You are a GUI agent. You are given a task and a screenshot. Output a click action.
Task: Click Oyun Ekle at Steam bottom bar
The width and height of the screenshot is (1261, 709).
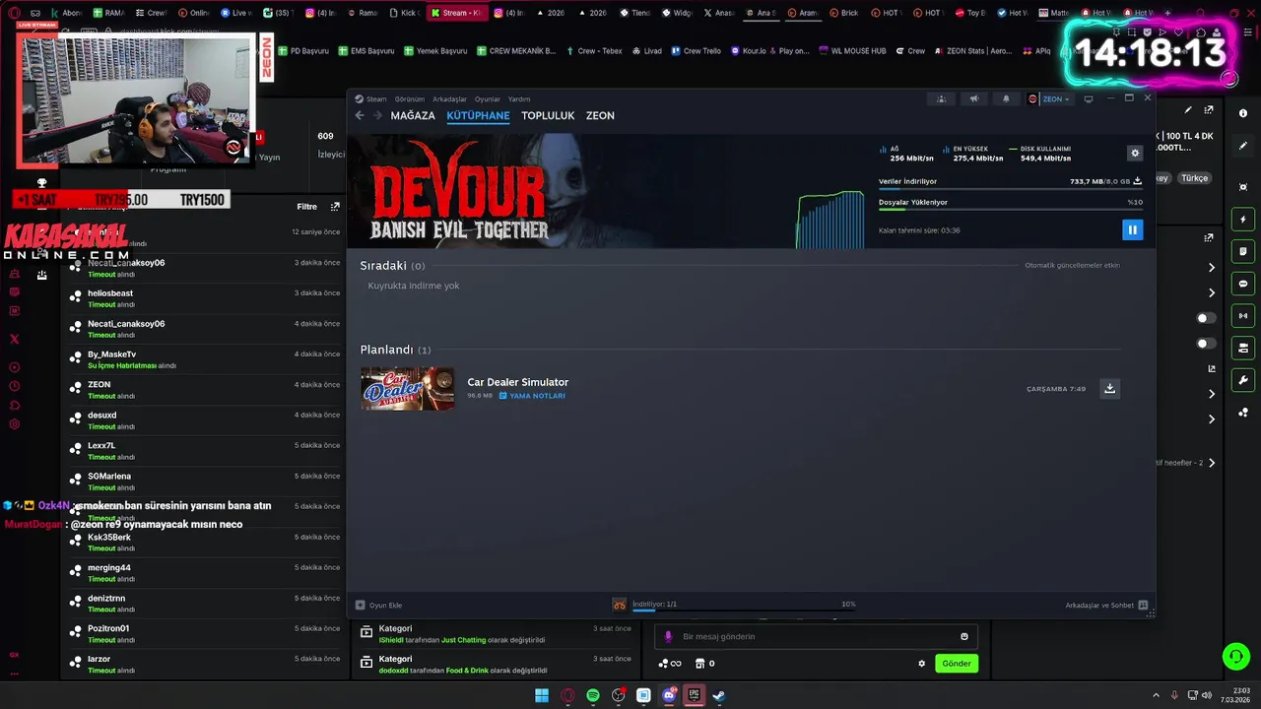379,605
